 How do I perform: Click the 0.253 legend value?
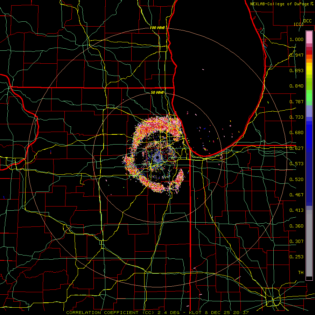click(x=296, y=257)
